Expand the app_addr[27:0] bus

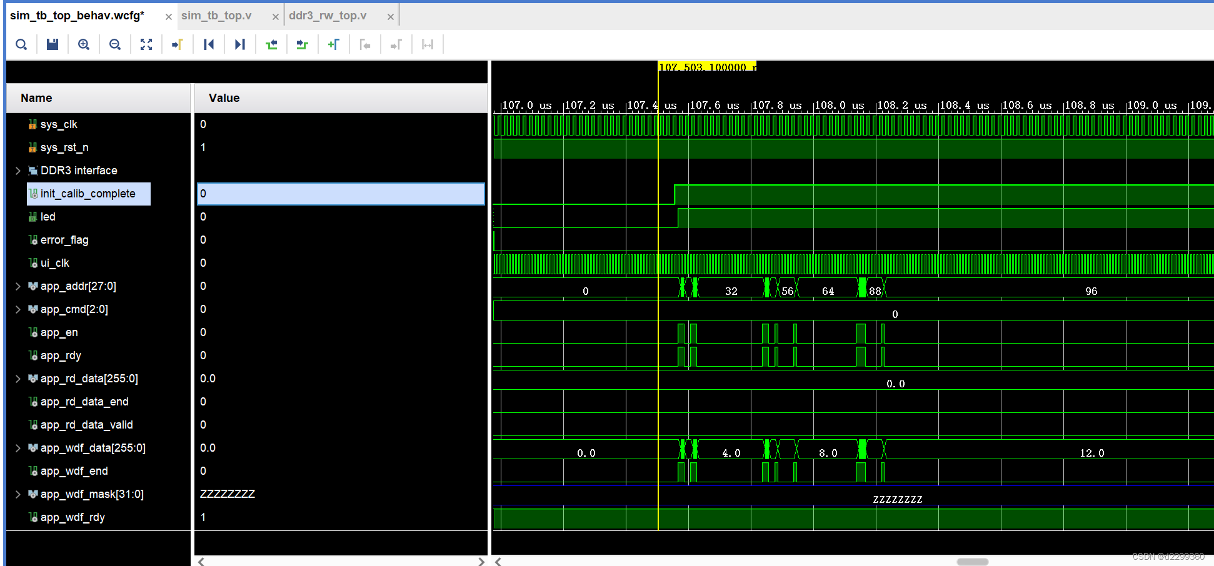pos(18,286)
